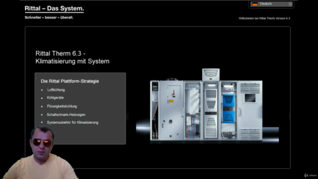
Task: Click the presenter webcam overlay
Action: 40,153
